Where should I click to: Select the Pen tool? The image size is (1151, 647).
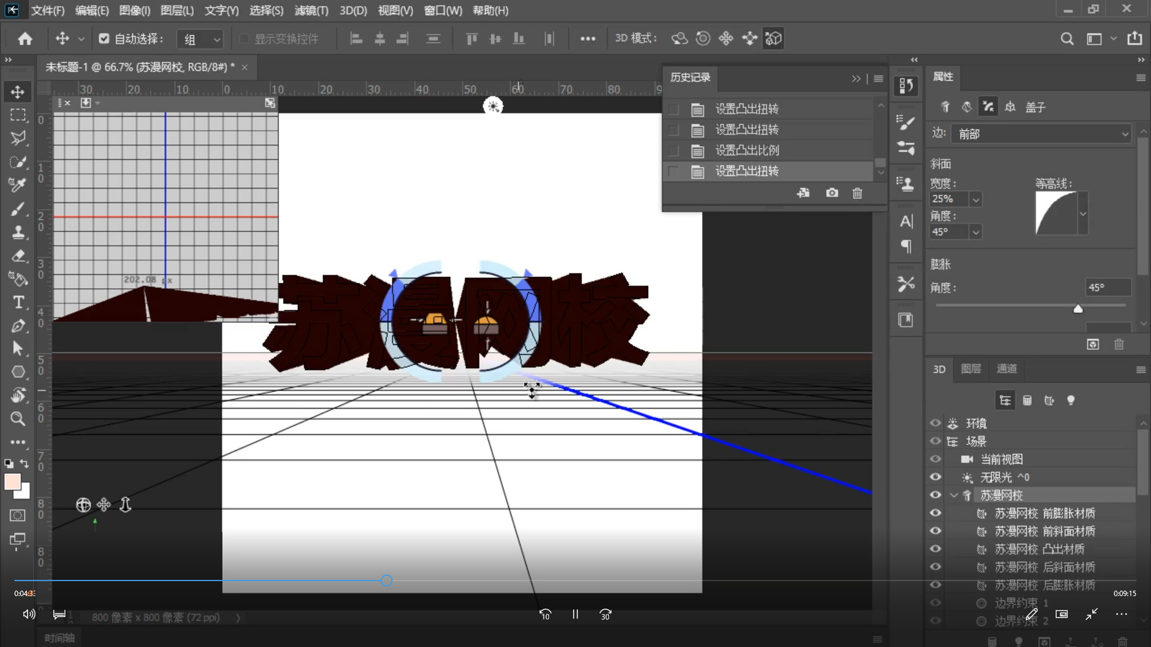(x=17, y=326)
